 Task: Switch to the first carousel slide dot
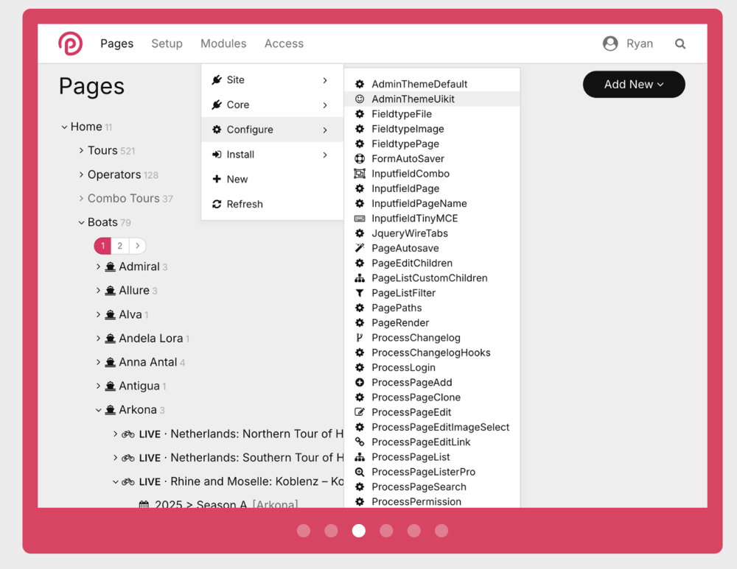[304, 531]
